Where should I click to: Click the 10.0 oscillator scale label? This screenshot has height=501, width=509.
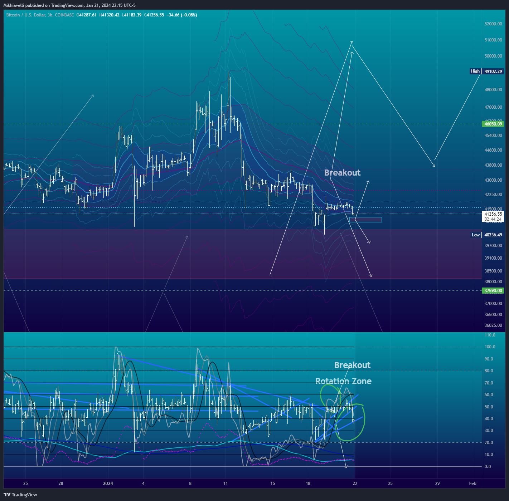pos(489,455)
